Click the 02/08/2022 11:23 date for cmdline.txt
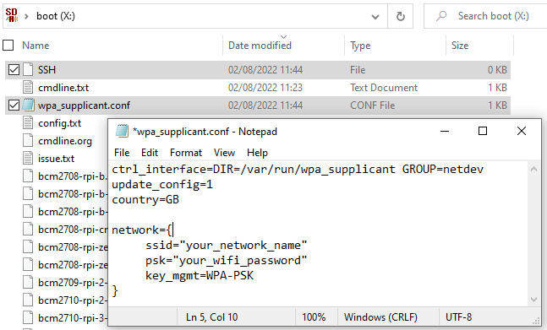The width and height of the screenshot is (547, 330). (x=265, y=88)
